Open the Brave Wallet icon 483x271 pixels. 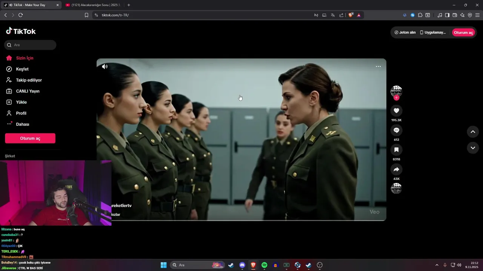455,15
